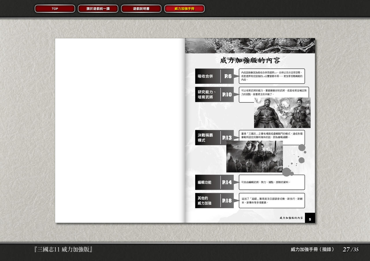Viewport: 370px width, 261px height.
Task: Click the 27/35 page counter
Action: 351,249
